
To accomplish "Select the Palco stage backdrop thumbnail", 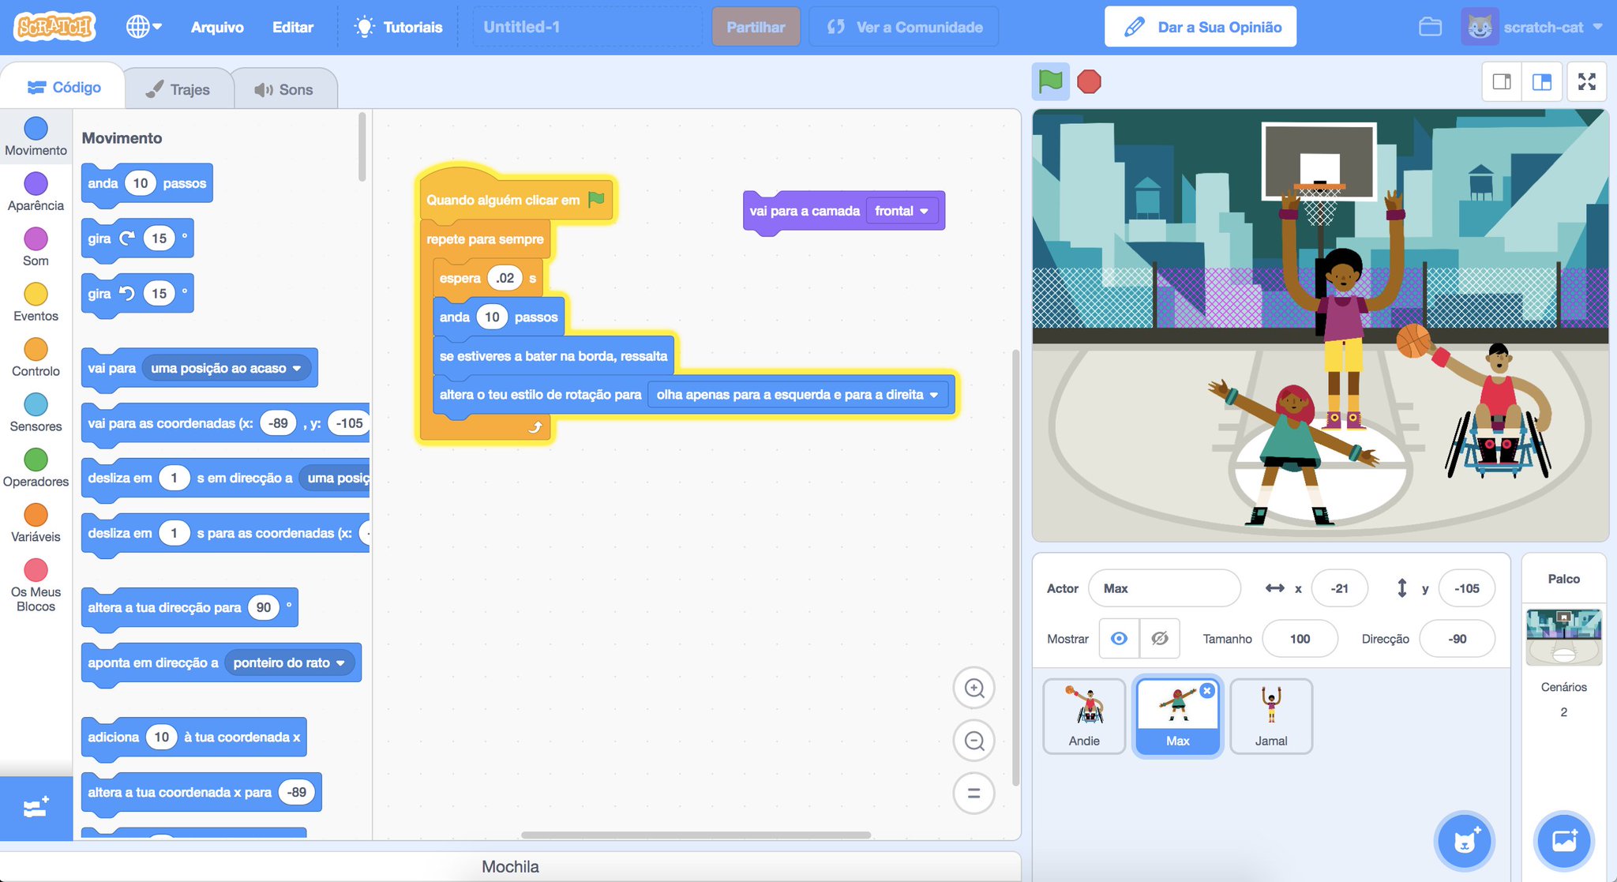I will [x=1563, y=636].
